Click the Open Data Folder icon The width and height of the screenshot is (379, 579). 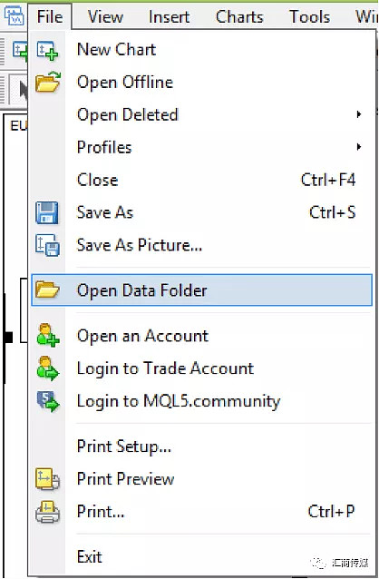point(48,289)
